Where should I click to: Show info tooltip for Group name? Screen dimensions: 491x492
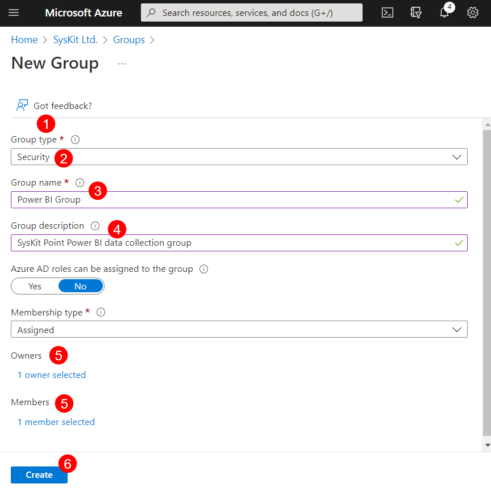tap(80, 182)
